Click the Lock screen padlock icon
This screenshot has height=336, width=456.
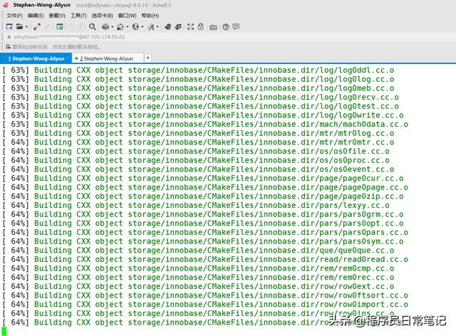pos(201,27)
